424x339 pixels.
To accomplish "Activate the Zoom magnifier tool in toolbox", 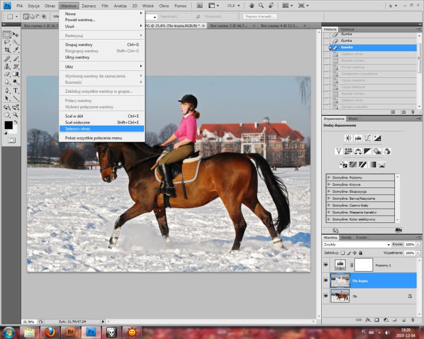I will (x=16, y=114).
